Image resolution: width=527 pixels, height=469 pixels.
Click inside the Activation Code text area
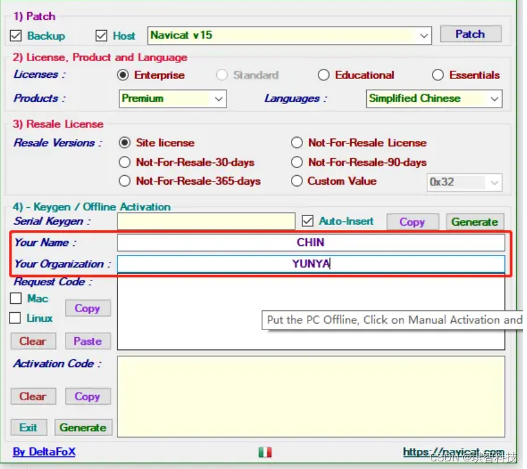(311, 396)
